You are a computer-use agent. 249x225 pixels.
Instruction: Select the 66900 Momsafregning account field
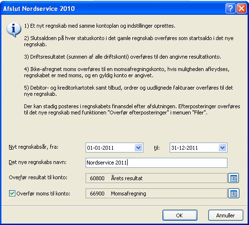pyautogui.click(x=156, y=194)
